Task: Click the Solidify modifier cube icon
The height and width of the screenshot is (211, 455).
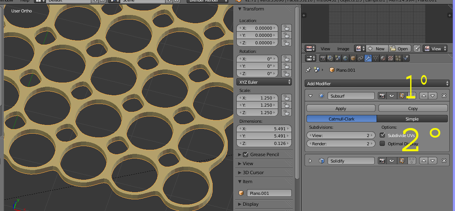Action: tap(322, 161)
